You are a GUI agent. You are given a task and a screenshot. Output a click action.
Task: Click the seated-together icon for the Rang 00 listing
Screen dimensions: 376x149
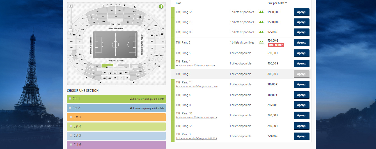pyautogui.click(x=262, y=32)
